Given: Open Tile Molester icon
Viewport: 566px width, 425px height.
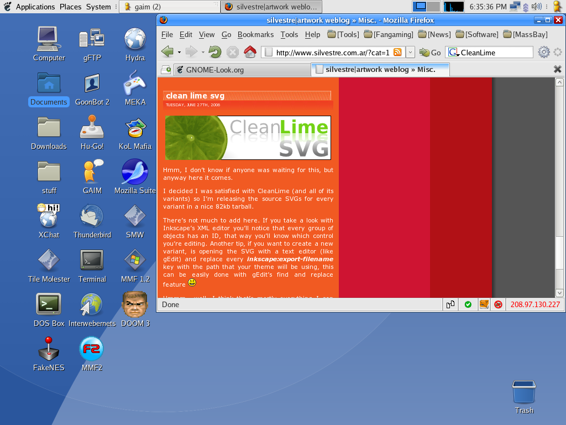Looking at the screenshot, I should coord(49,266).
